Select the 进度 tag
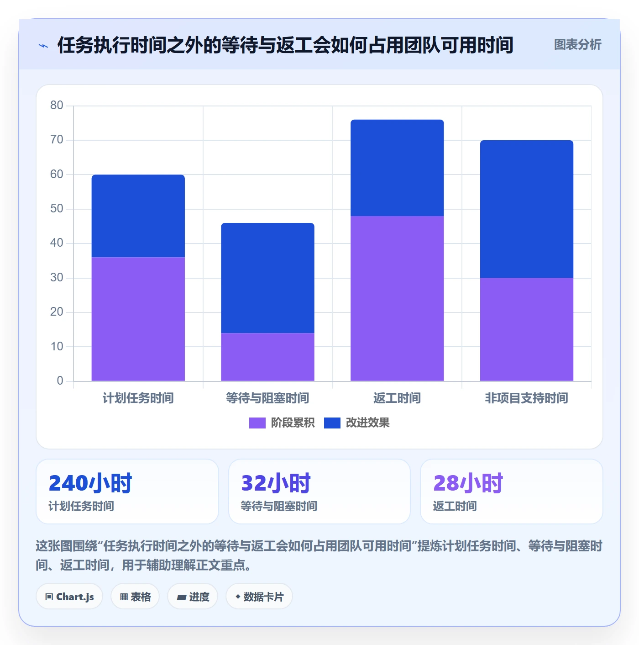 (x=193, y=596)
